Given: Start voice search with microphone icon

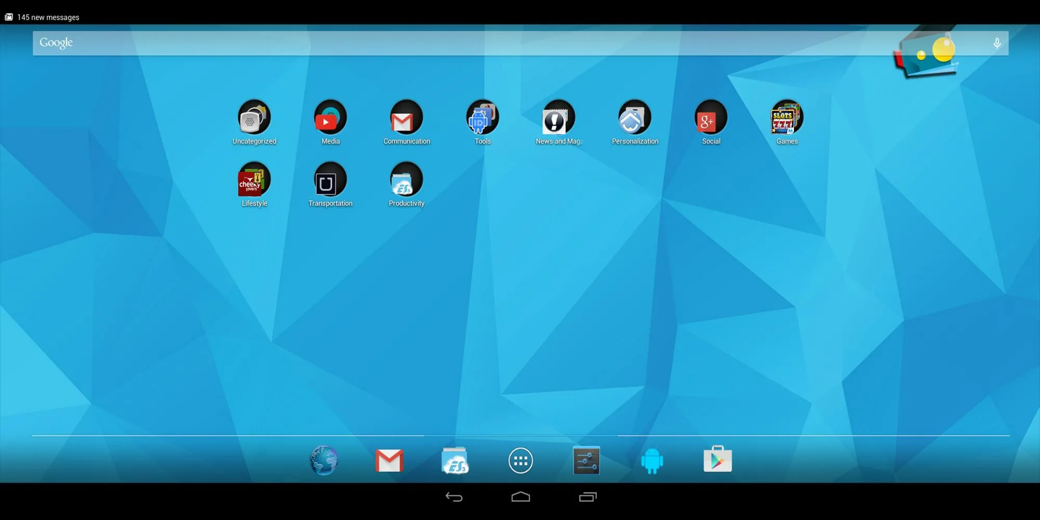Looking at the screenshot, I should pos(997,43).
